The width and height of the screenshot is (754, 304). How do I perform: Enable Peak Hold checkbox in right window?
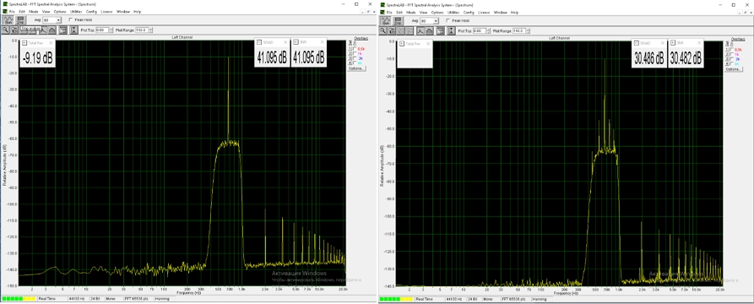tap(448, 20)
